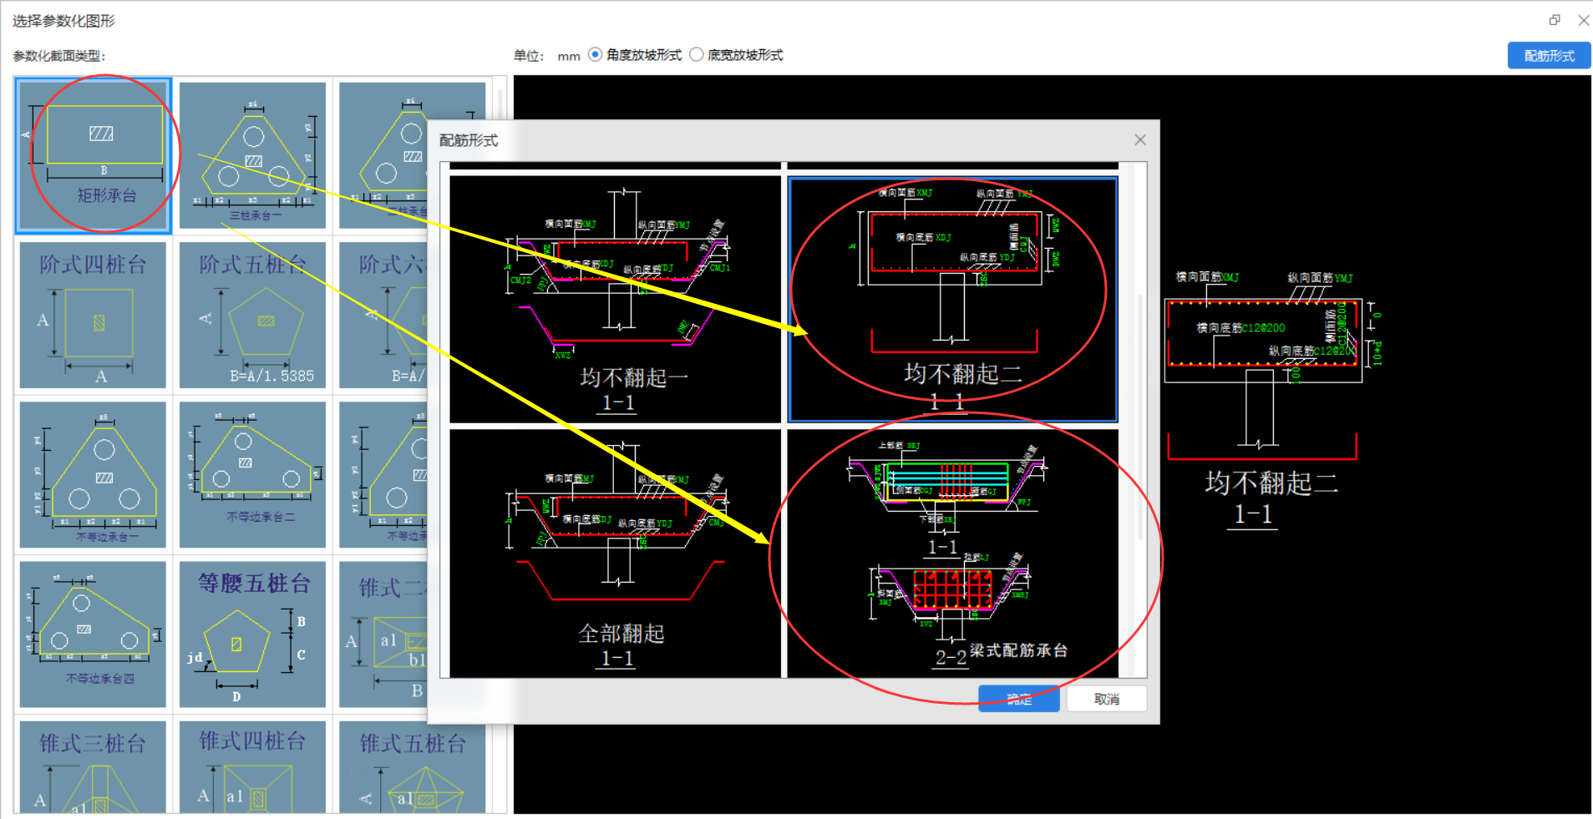Choose the 阶式四桩台 section type
1593x819 pixels.
click(x=93, y=315)
